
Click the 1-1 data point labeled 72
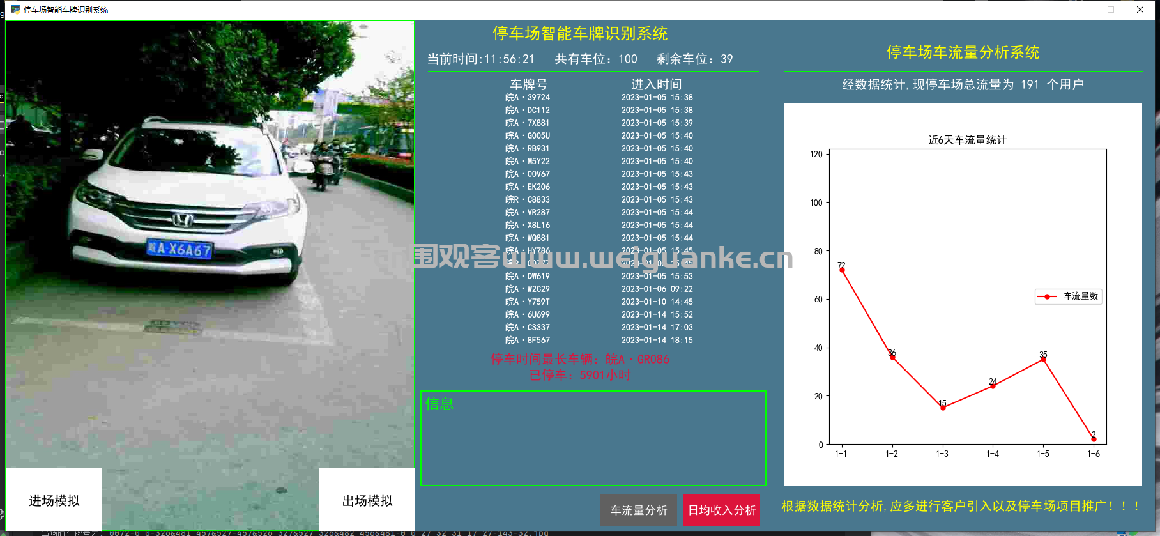click(842, 270)
